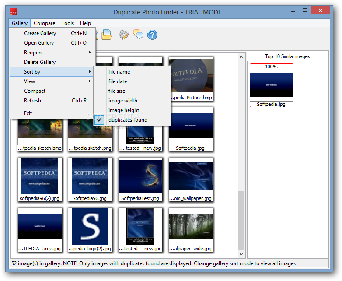Click the open folder toolbar icon
Screen dimensions: 342x281
coord(106,35)
